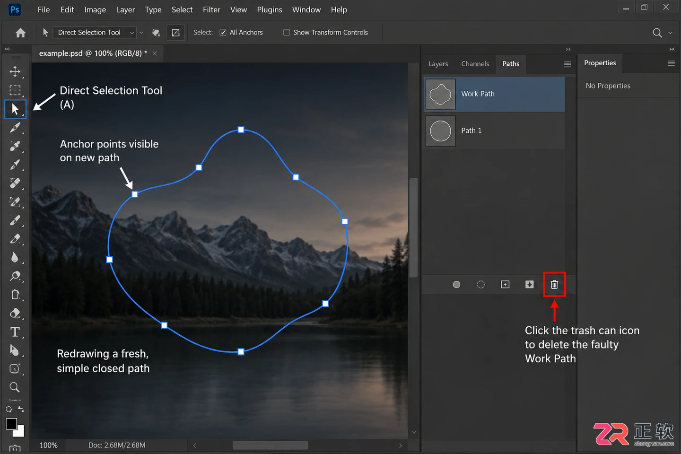Open the Help menu
The width and height of the screenshot is (681, 454).
[x=339, y=9]
